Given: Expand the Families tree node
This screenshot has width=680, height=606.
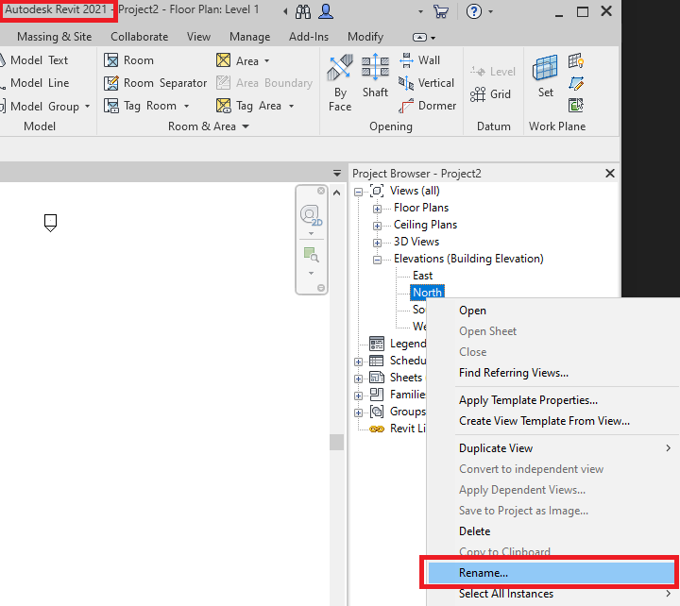Looking at the screenshot, I should [358, 396].
